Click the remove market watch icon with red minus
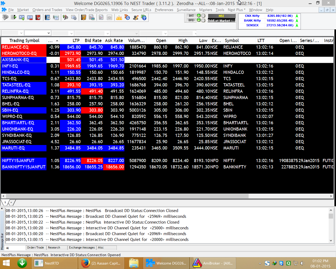 [x=30, y=18]
